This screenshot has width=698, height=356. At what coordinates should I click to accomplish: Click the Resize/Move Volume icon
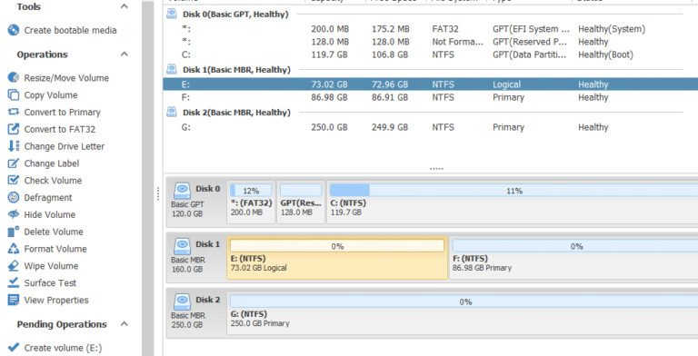(14, 77)
